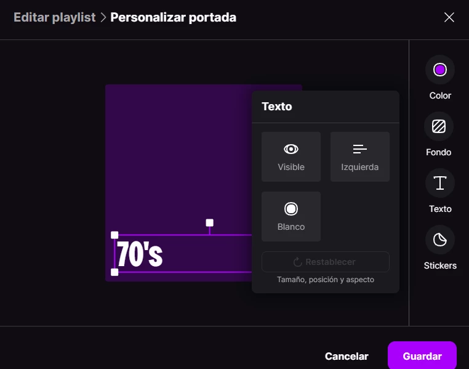Toggle text Visible eye option
This screenshot has height=369, width=469.
click(291, 157)
